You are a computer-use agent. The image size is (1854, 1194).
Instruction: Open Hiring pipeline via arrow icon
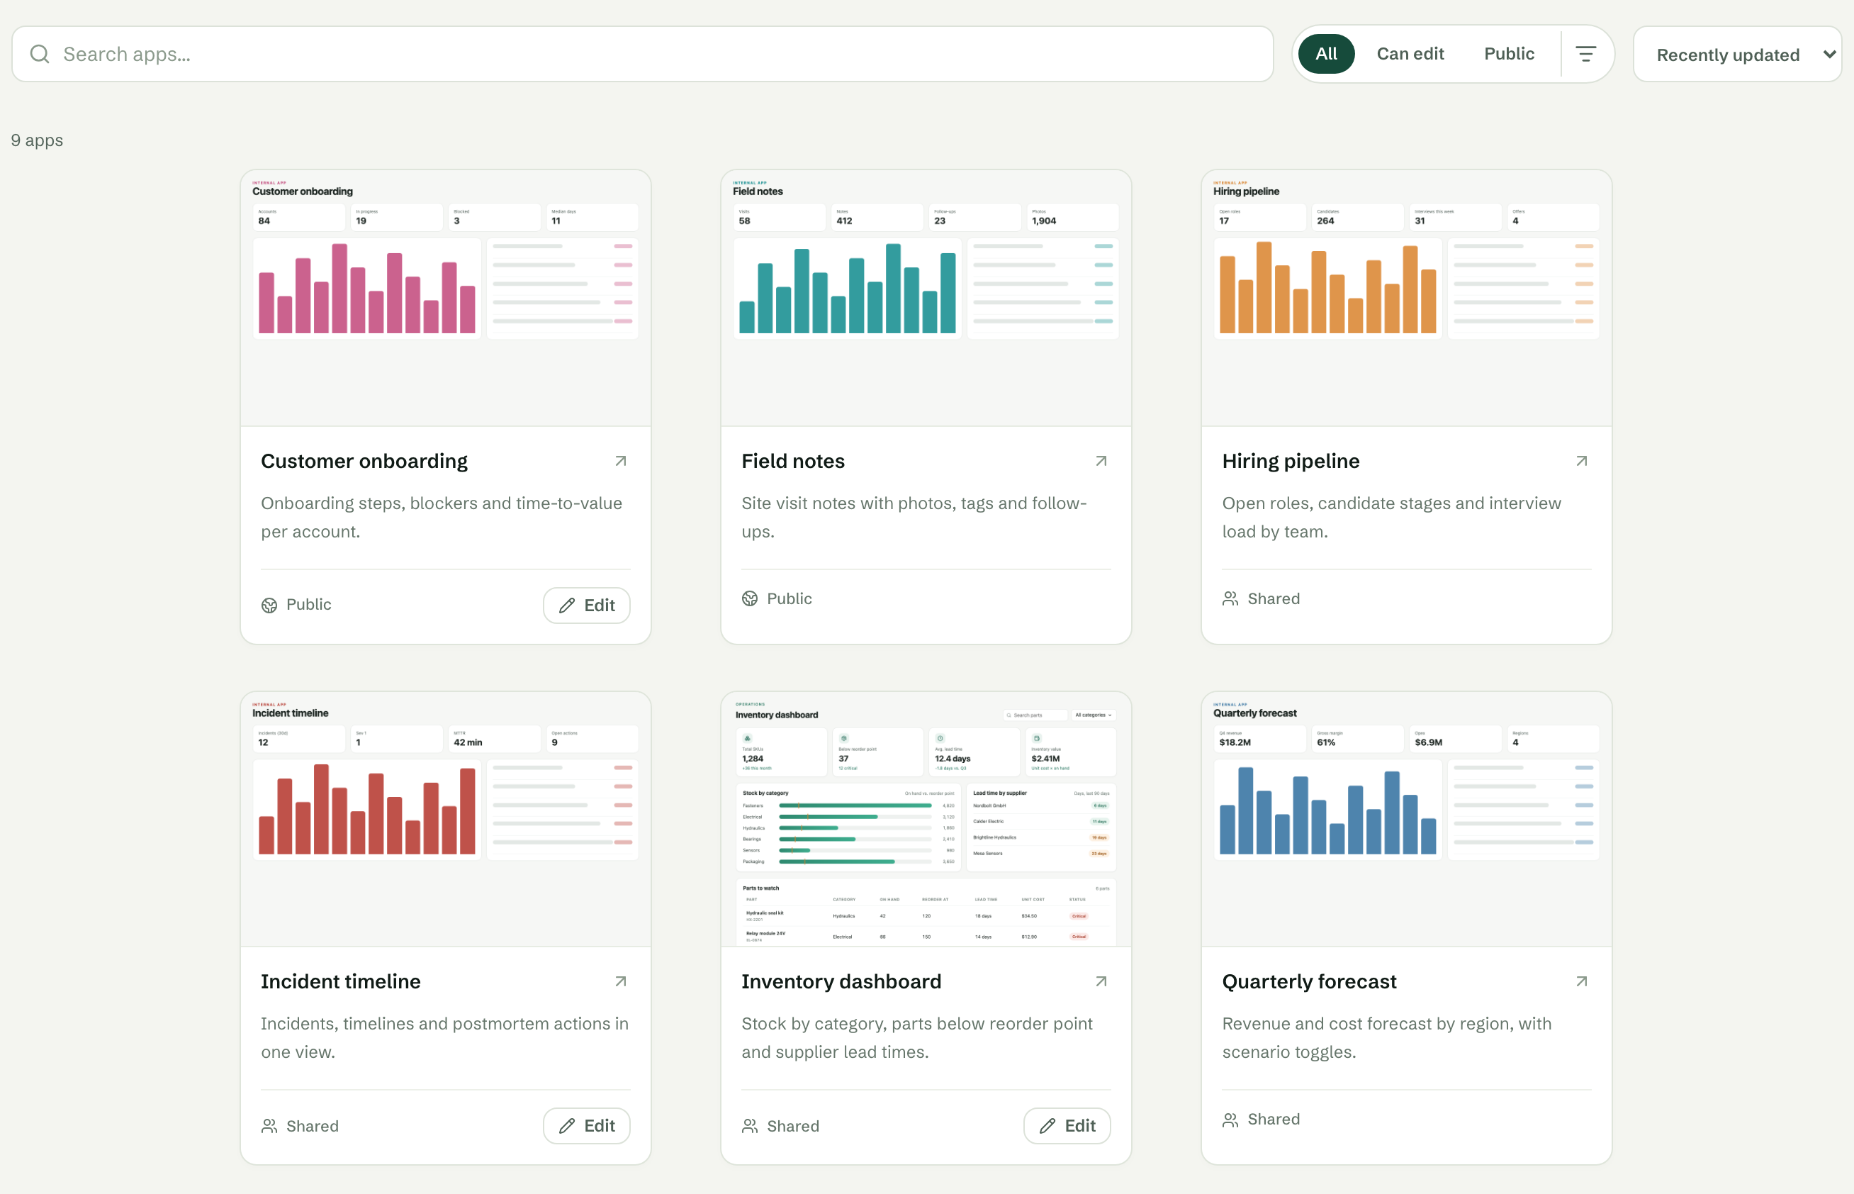[x=1581, y=462]
